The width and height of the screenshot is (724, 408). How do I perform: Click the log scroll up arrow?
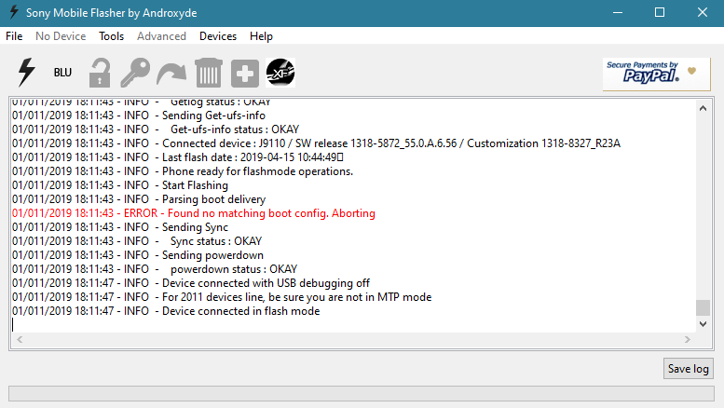703,108
